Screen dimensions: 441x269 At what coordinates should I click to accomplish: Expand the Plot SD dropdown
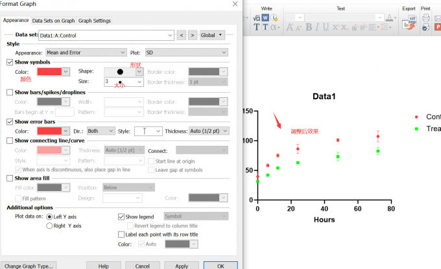click(187, 53)
